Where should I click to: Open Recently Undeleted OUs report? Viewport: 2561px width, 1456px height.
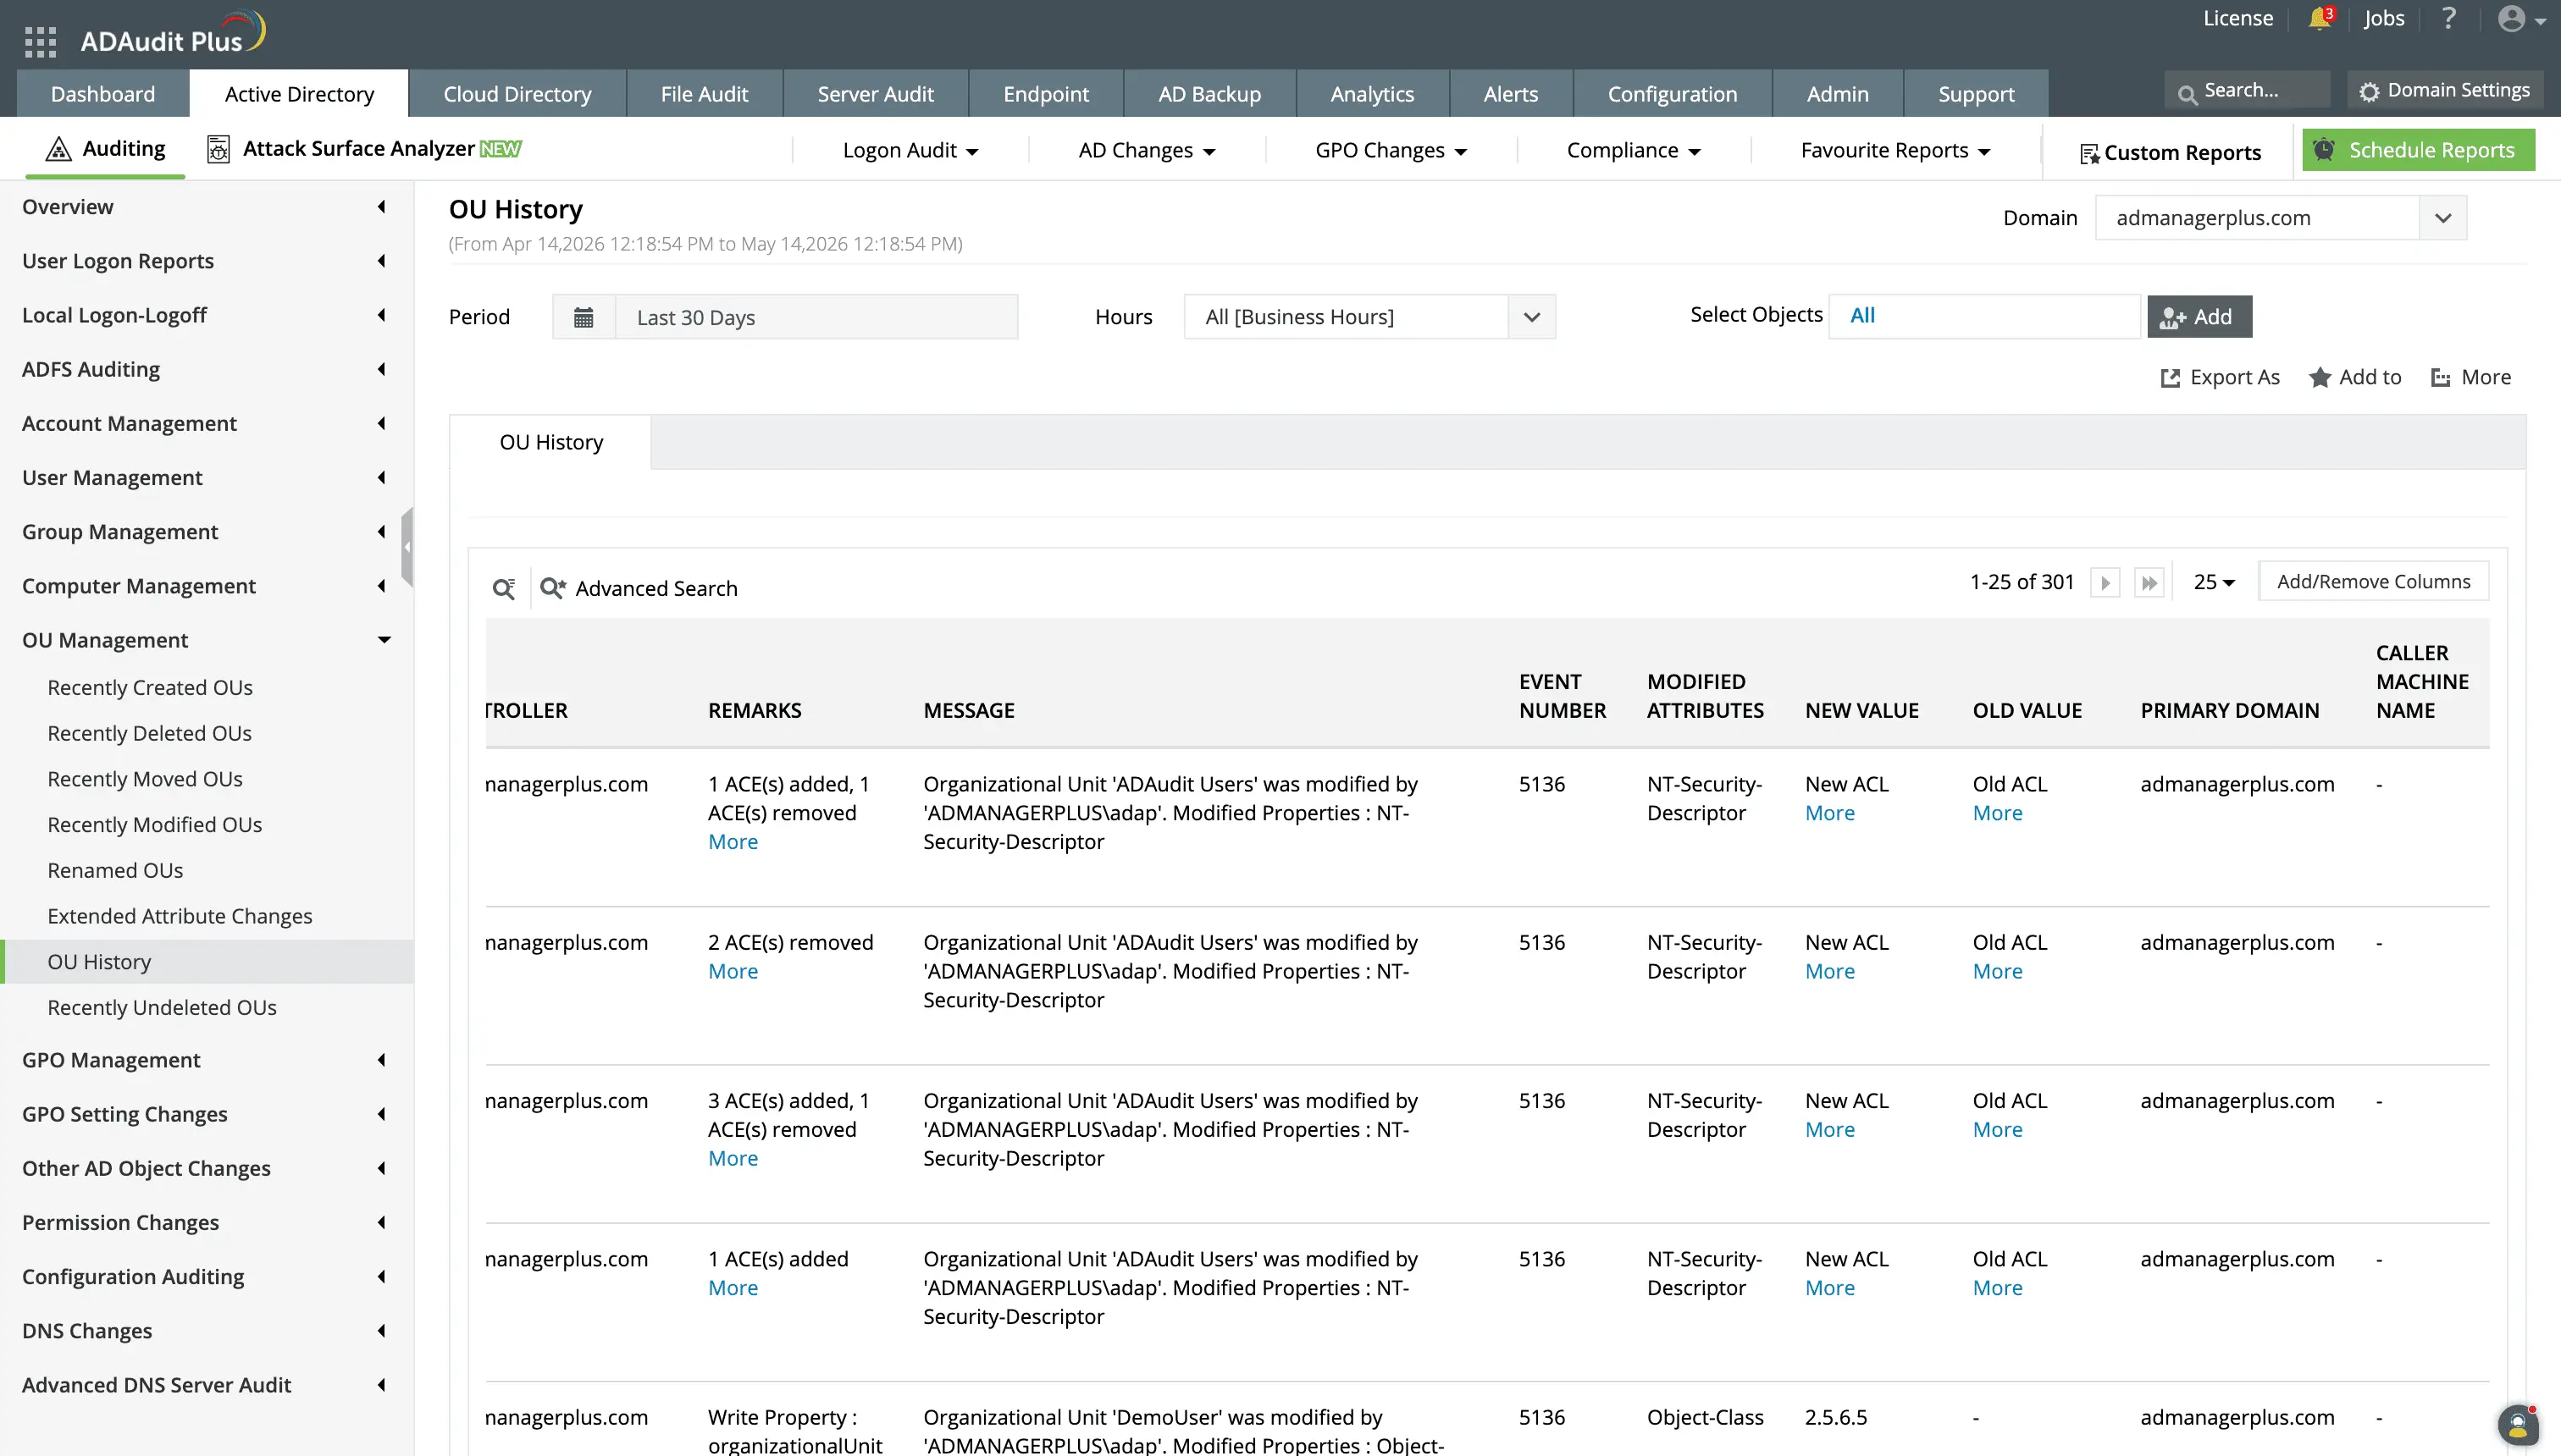(162, 1008)
